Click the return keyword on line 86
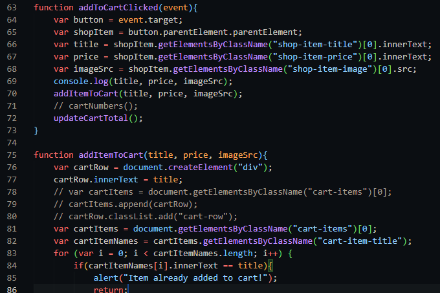This screenshot has height=293, width=440. click(x=108, y=290)
